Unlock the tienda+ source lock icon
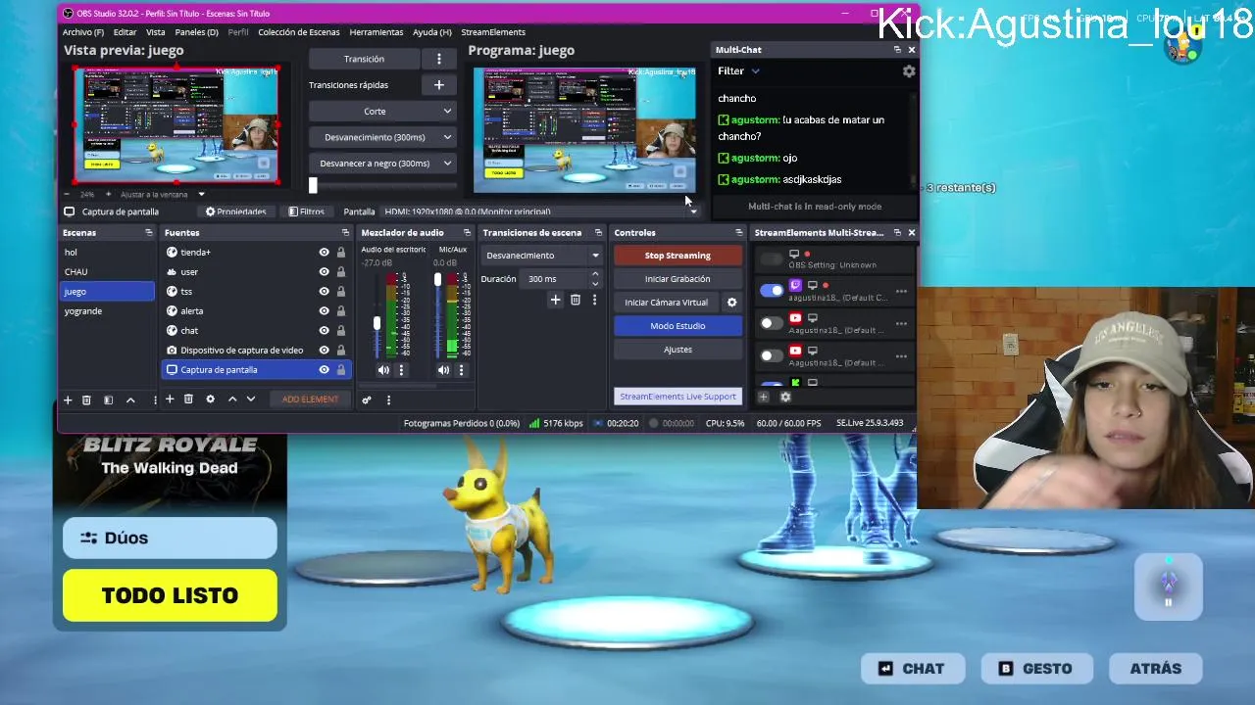Viewport: 1255px width, 705px height. coord(341,253)
